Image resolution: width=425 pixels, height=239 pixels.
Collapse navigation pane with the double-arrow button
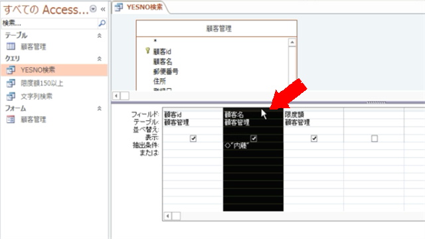pos(103,9)
